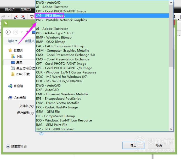This screenshot has height=159, width=181.
Task: Click the 隐藏文件夹 collapse button
Action: coord(16,146)
